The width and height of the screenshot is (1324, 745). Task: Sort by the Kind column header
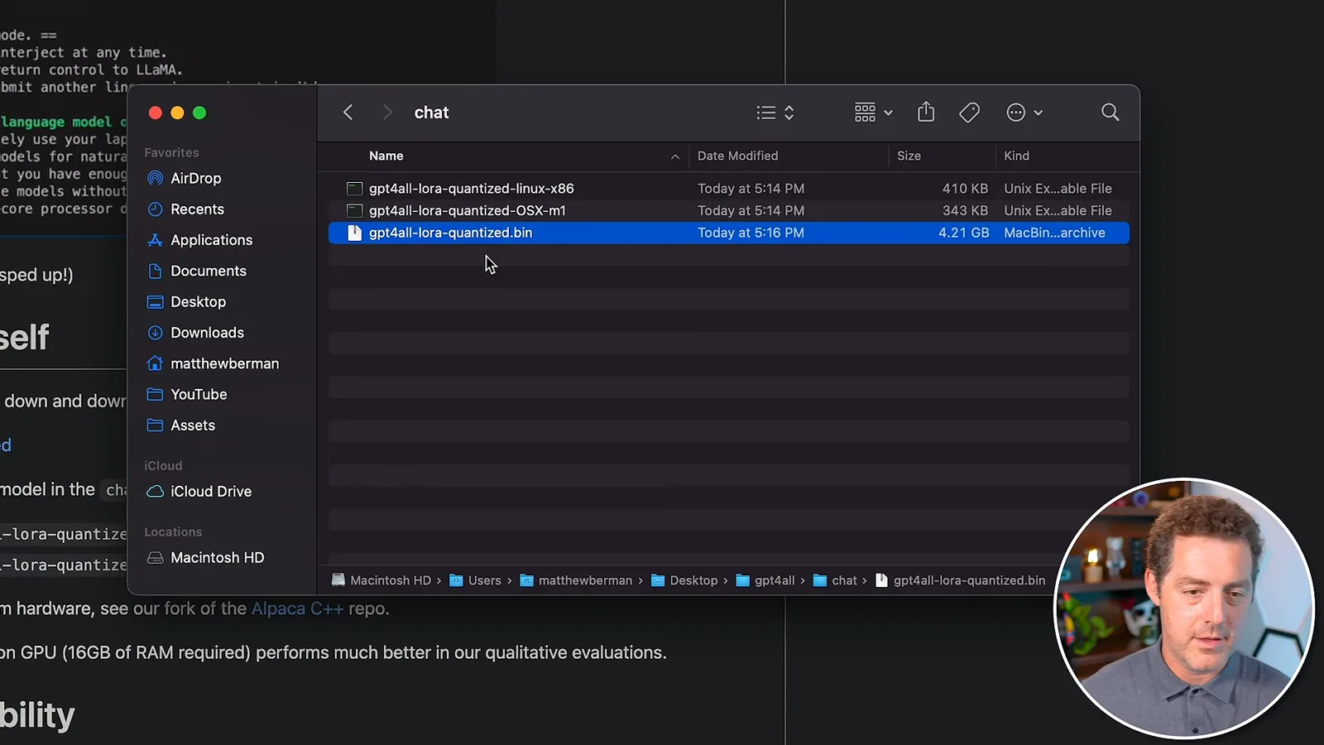1017,156
